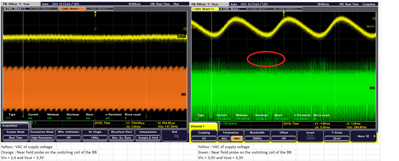Click PWR channel label on left scope

tap(183, 95)
